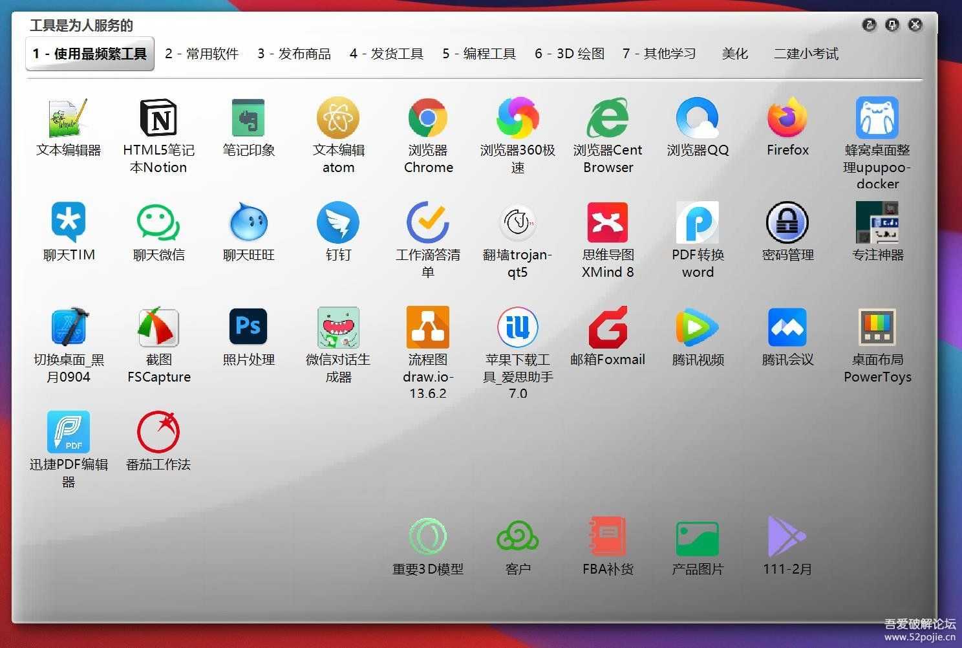
Task: Open XMind 8 mind map icon
Action: 608,223
